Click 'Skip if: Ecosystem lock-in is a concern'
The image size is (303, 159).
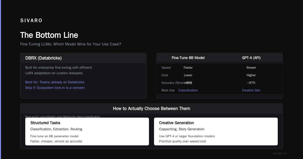(55, 88)
